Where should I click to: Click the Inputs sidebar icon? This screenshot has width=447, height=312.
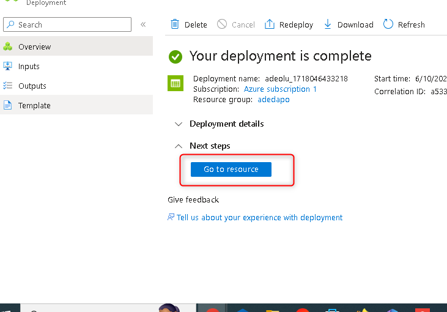pos(8,66)
